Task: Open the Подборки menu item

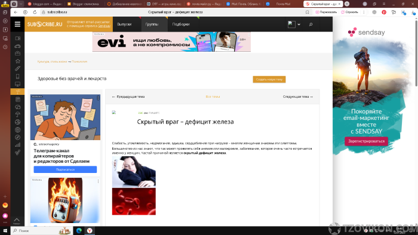Action: (181, 24)
